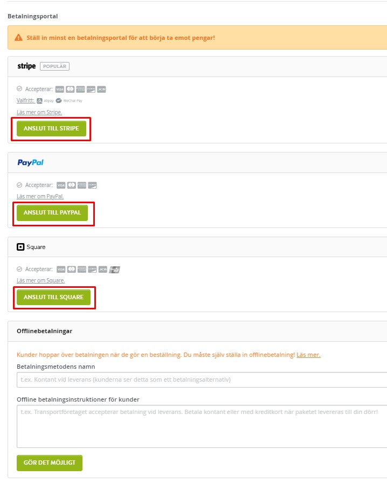Open the Läs mer om Square link
387x483 pixels.
[x=40, y=280]
